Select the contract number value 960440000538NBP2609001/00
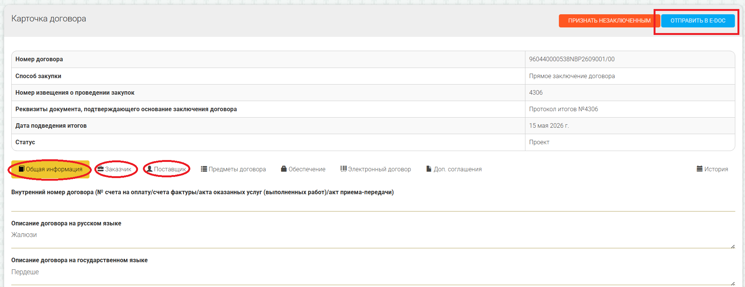Image resolution: width=745 pixels, height=287 pixels. pos(572,59)
